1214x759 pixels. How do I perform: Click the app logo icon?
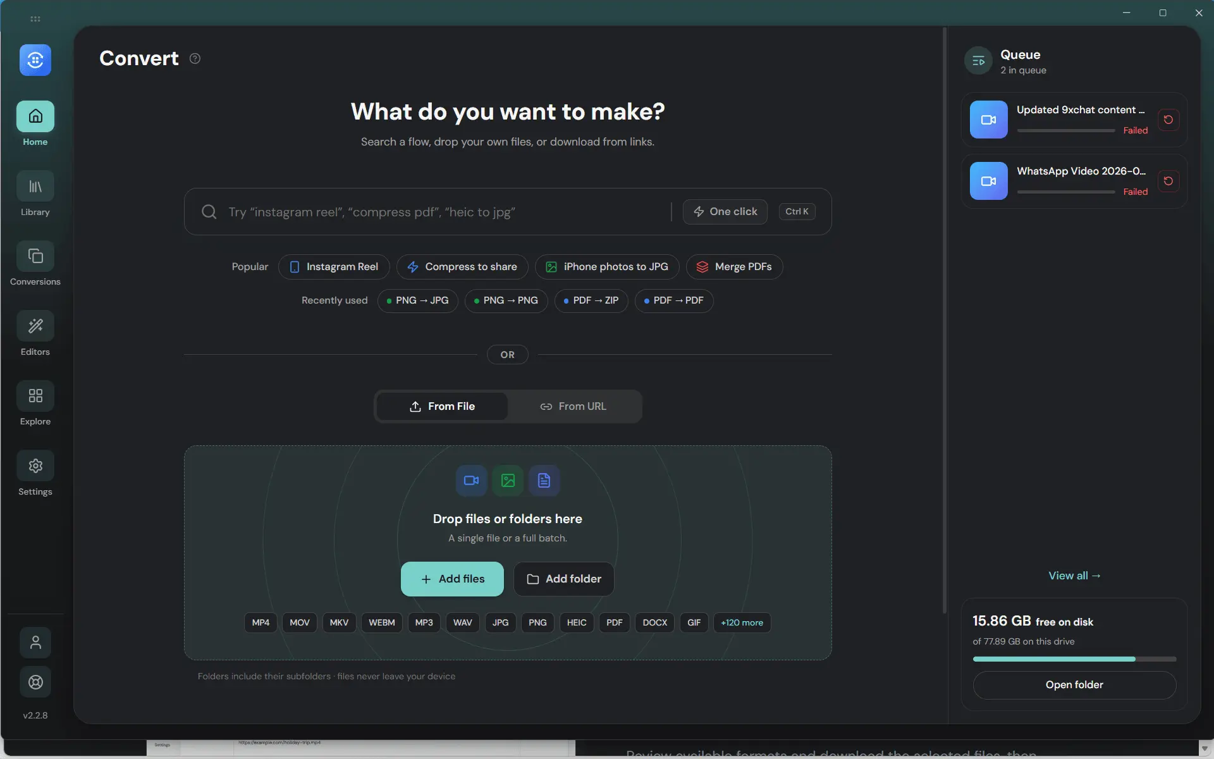coord(35,60)
